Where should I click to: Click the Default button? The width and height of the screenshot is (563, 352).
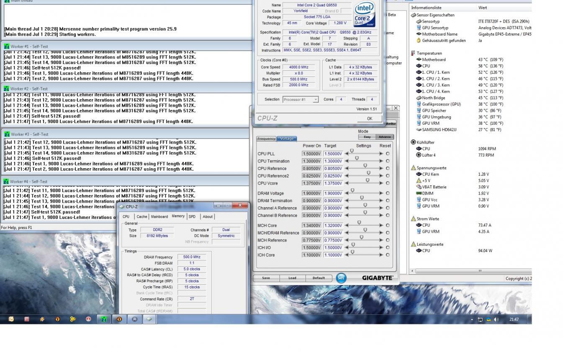(319, 278)
